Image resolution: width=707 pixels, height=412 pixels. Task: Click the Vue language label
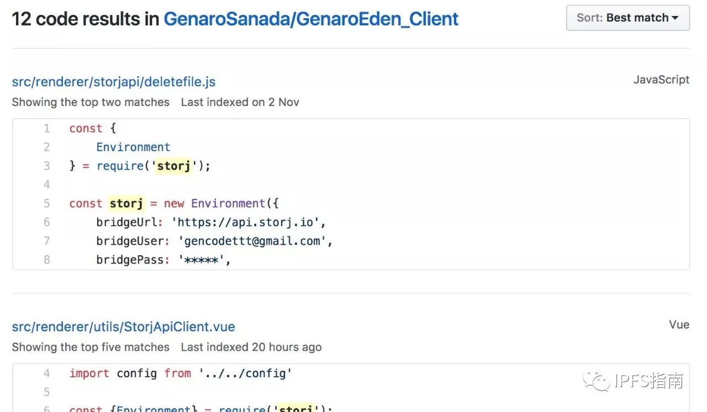coord(679,325)
